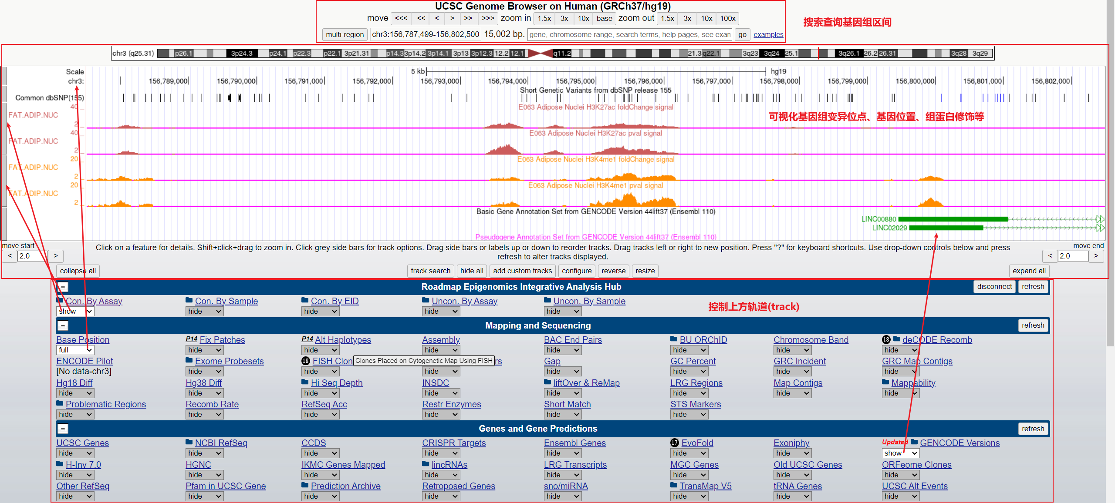Click the FAT.ADIP.NUC H3K27ac foldChange track label
Viewport: 1115px width, 503px height.
[33, 115]
